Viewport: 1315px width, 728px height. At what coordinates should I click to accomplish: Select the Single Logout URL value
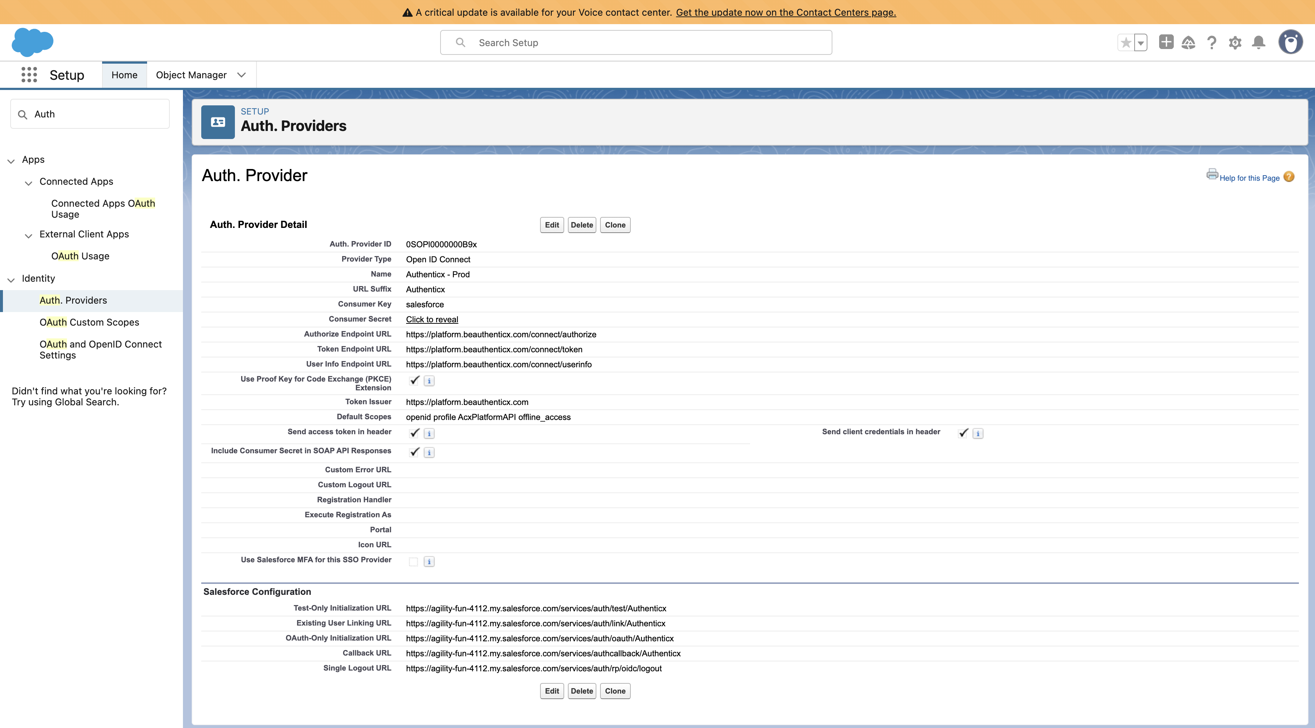534,668
